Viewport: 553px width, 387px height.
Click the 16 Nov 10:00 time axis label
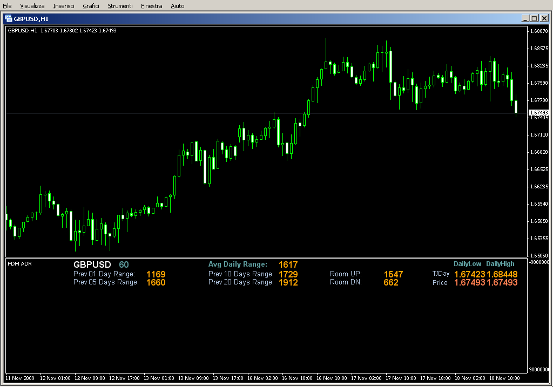pyautogui.click(x=297, y=378)
